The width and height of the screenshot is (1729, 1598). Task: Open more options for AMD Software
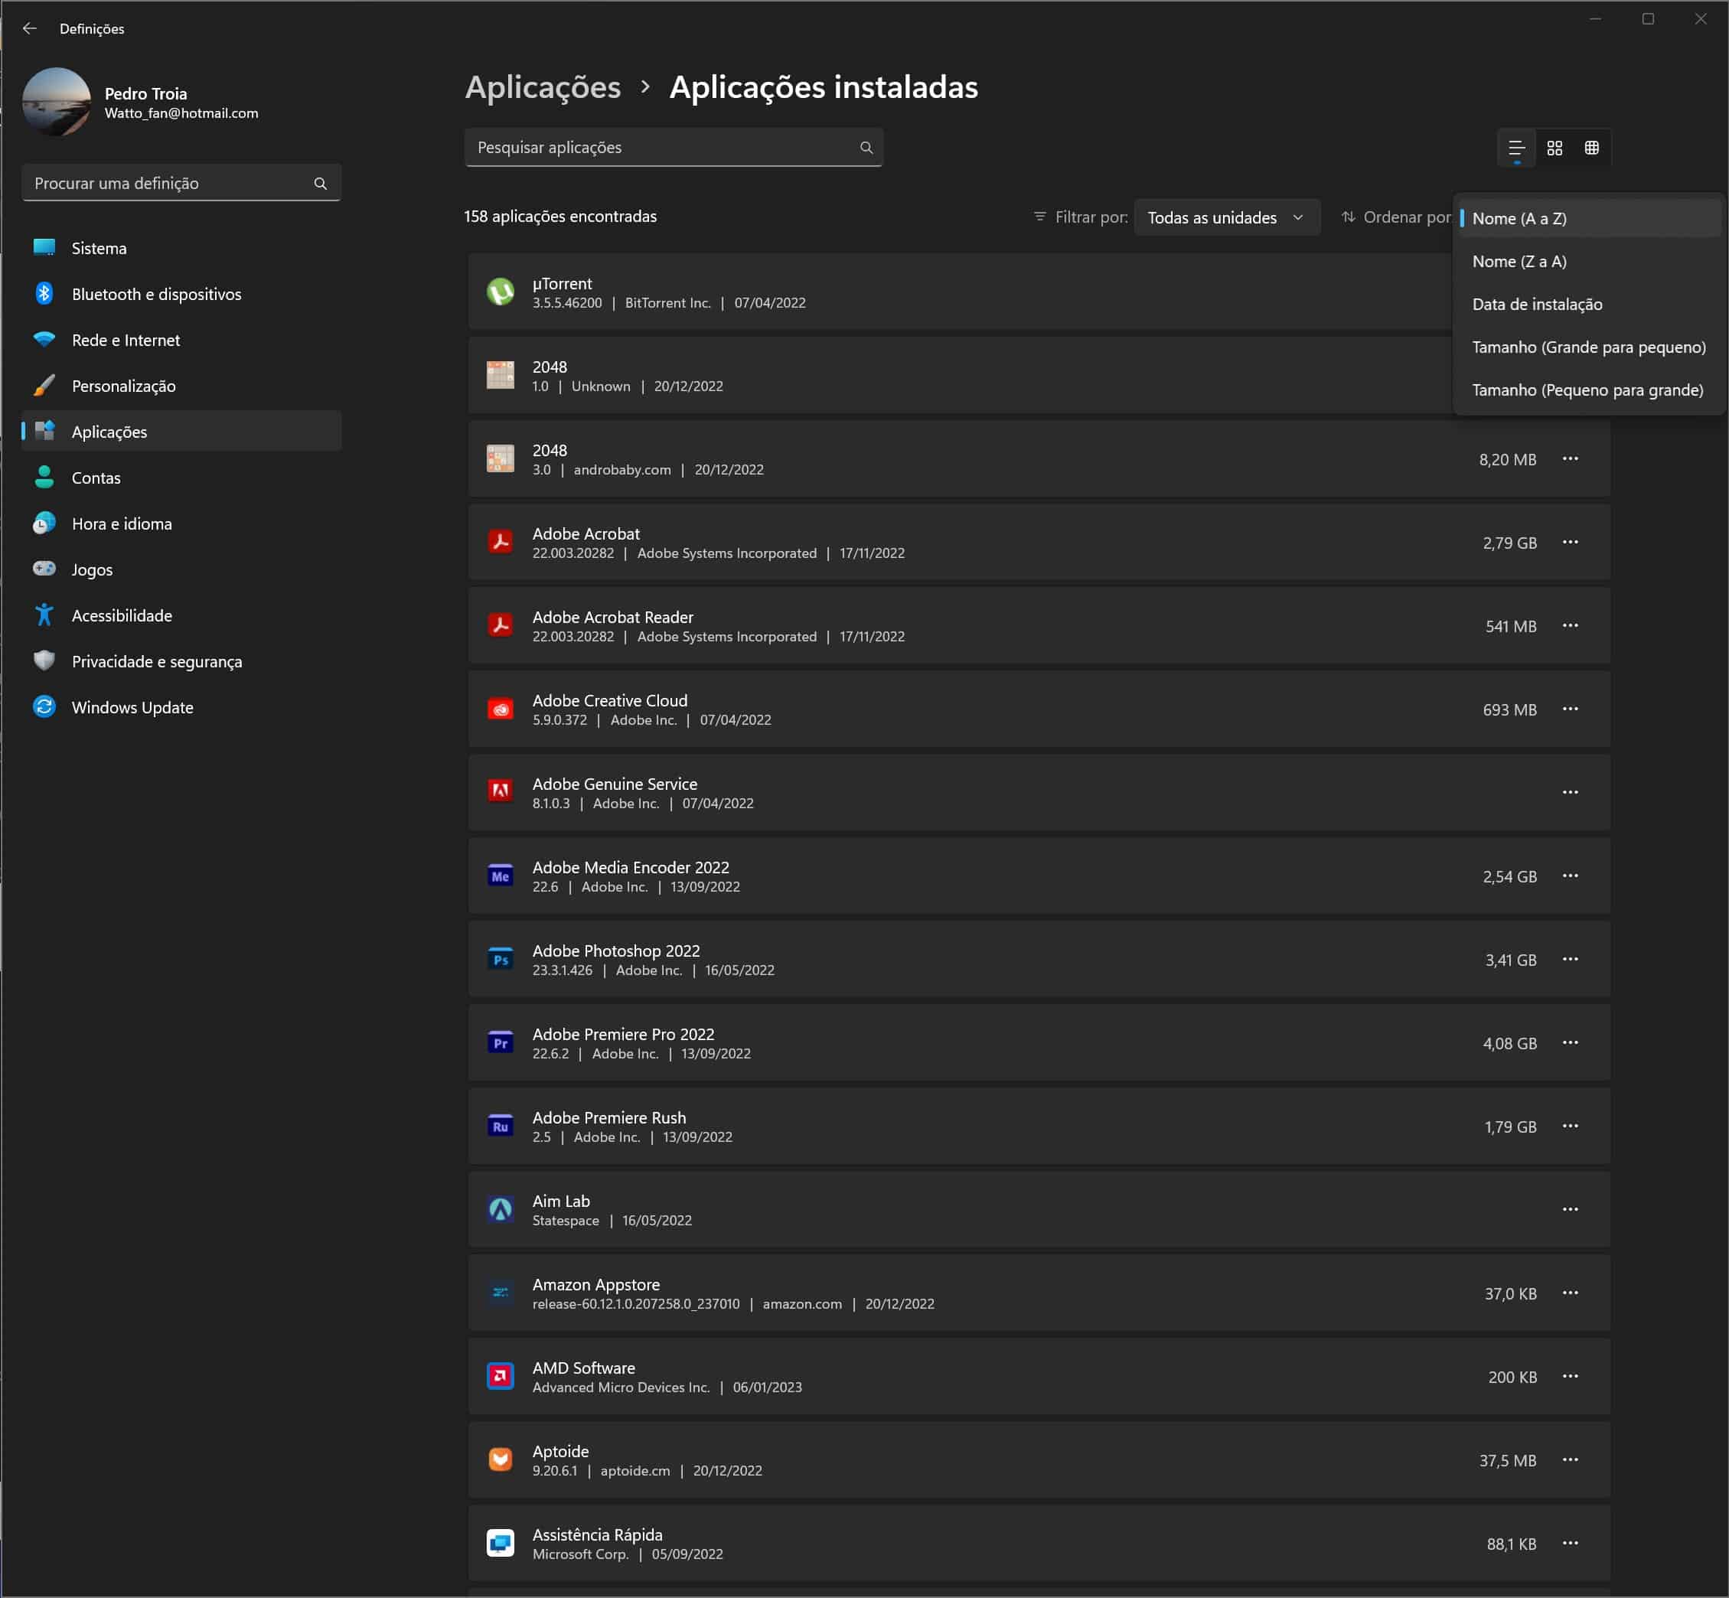[1570, 1376]
